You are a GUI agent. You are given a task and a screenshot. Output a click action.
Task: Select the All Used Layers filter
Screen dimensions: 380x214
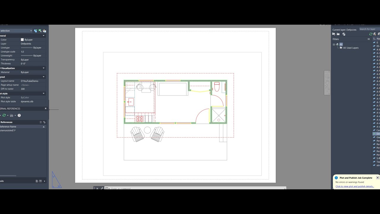[351, 48]
